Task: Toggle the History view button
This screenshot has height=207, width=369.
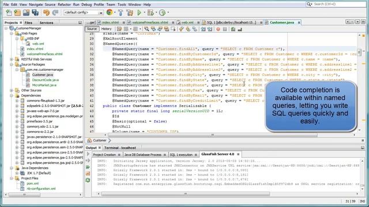Action: pyautogui.click(x=106, y=29)
